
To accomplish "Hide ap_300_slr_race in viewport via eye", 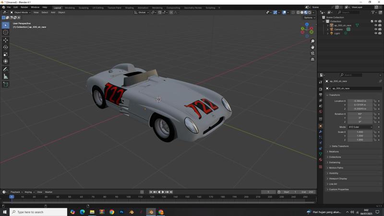I will 376,25.
